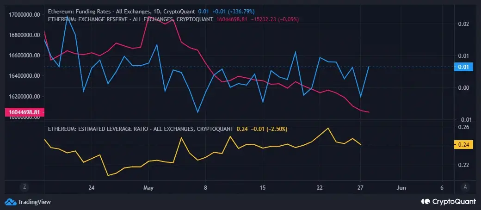Image resolution: width=481 pixels, height=210 pixels.
Task: Click the 16200000.00 left axis label
Action: [x=25, y=96]
